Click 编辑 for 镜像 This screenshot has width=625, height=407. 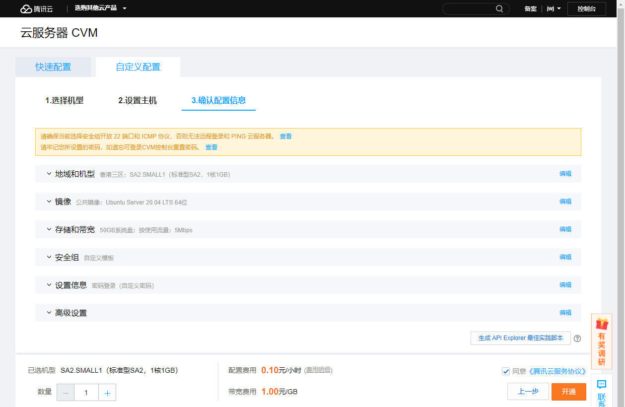click(x=565, y=202)
